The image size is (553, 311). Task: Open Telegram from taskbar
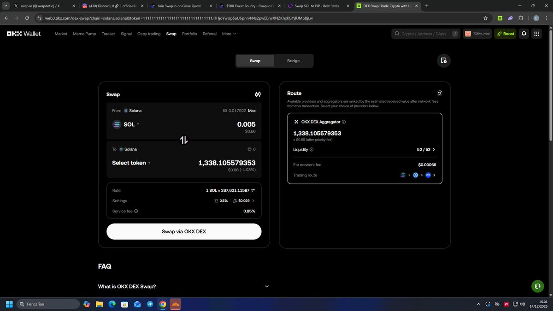[150, 304]
